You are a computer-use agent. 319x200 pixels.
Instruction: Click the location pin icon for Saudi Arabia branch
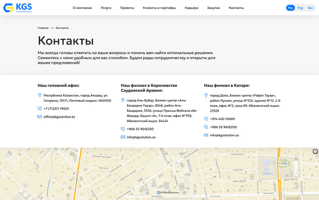point(123,100)
